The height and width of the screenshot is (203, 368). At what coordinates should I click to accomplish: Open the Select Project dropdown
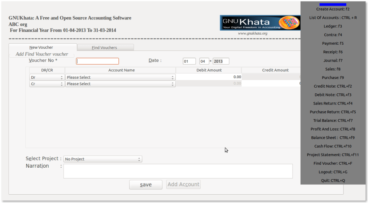[103, 159]
